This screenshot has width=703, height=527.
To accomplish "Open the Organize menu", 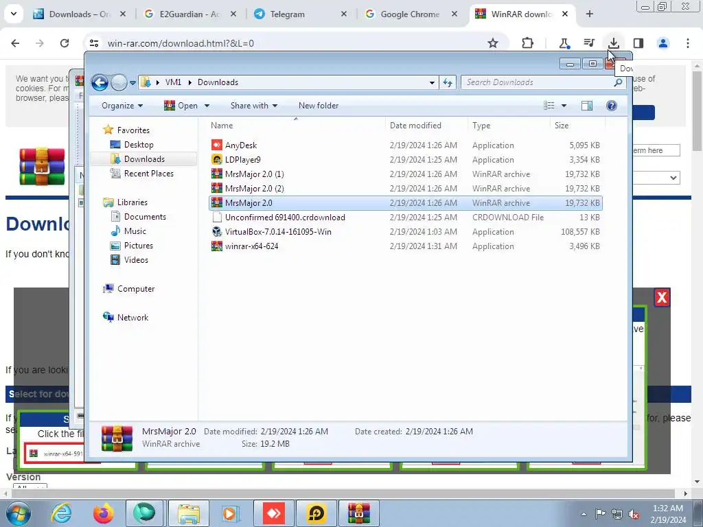I will [122, 106].
